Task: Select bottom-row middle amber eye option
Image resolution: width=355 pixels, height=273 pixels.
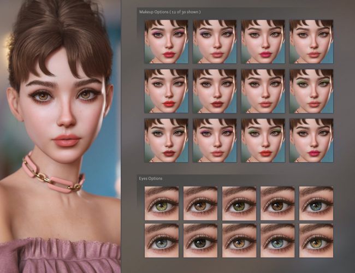Action: click(x=239, y=240)
